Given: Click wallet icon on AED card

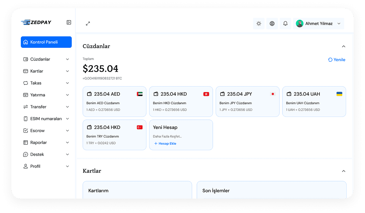Looking at the screenshot, I should click(89, 94).
